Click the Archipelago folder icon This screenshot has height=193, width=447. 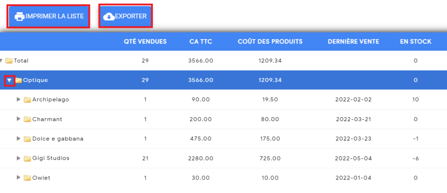click(x=28, y=100)
